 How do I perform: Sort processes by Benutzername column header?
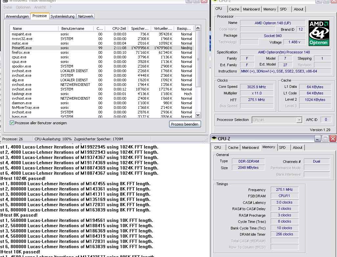pos(76,29)
